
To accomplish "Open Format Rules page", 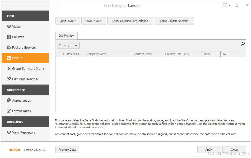I will [25, 111].
